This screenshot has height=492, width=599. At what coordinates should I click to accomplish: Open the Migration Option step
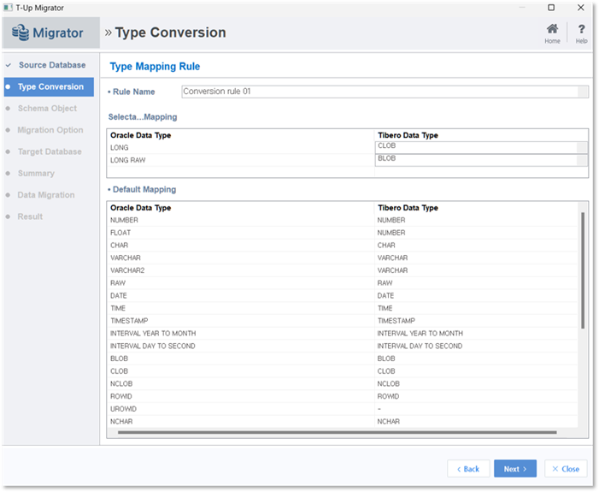coord(50,130)
